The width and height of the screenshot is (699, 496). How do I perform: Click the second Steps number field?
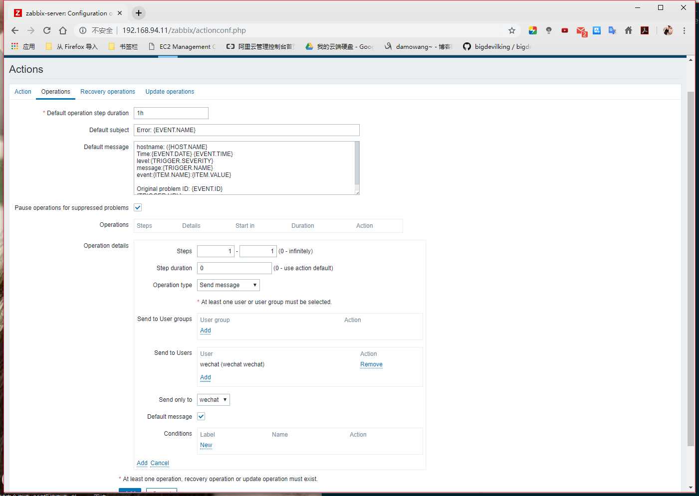258,251
